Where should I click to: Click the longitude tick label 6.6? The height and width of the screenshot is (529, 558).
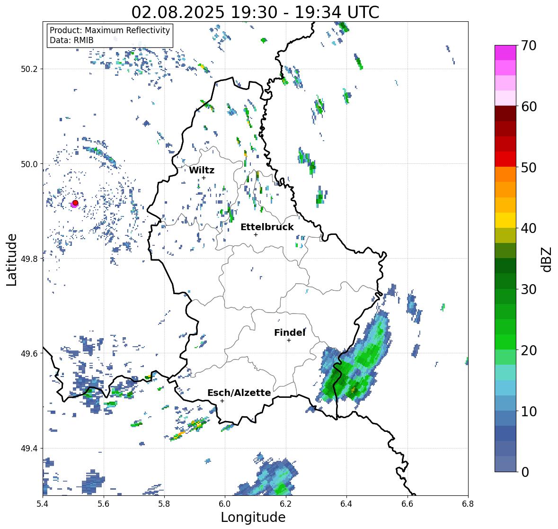click(407, 504)
